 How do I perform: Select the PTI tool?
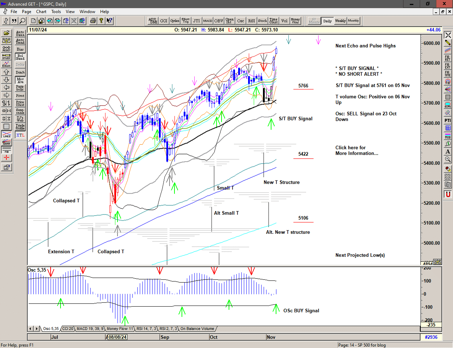[x=448, y=120]
